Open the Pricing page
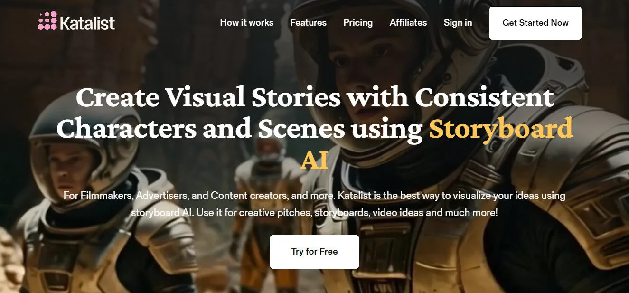 coord(358,22)
